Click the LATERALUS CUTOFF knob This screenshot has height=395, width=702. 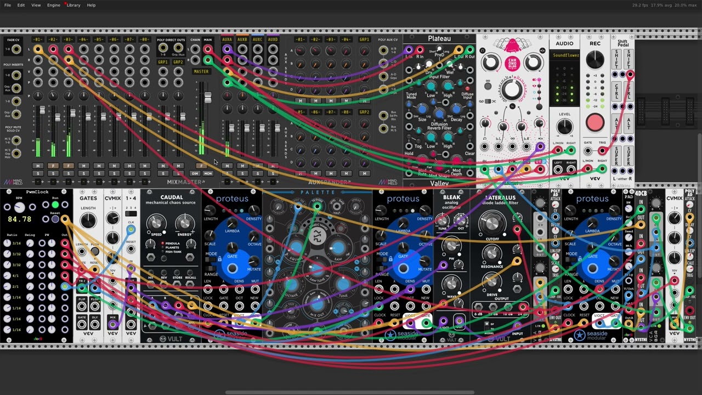[492, 223]
